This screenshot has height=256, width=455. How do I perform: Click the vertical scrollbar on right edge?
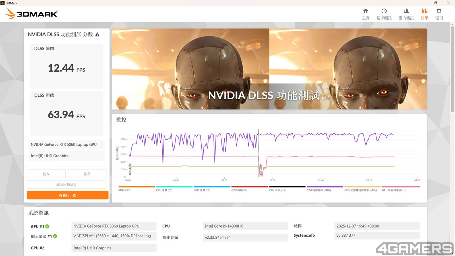click(x=452, y=68)
